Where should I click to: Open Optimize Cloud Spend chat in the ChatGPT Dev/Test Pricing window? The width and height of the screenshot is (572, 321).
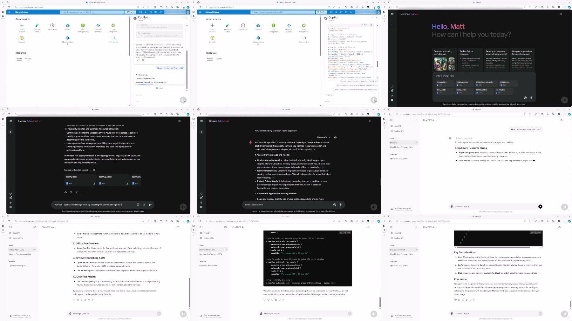pyautogui.click(x=17, y=266)
